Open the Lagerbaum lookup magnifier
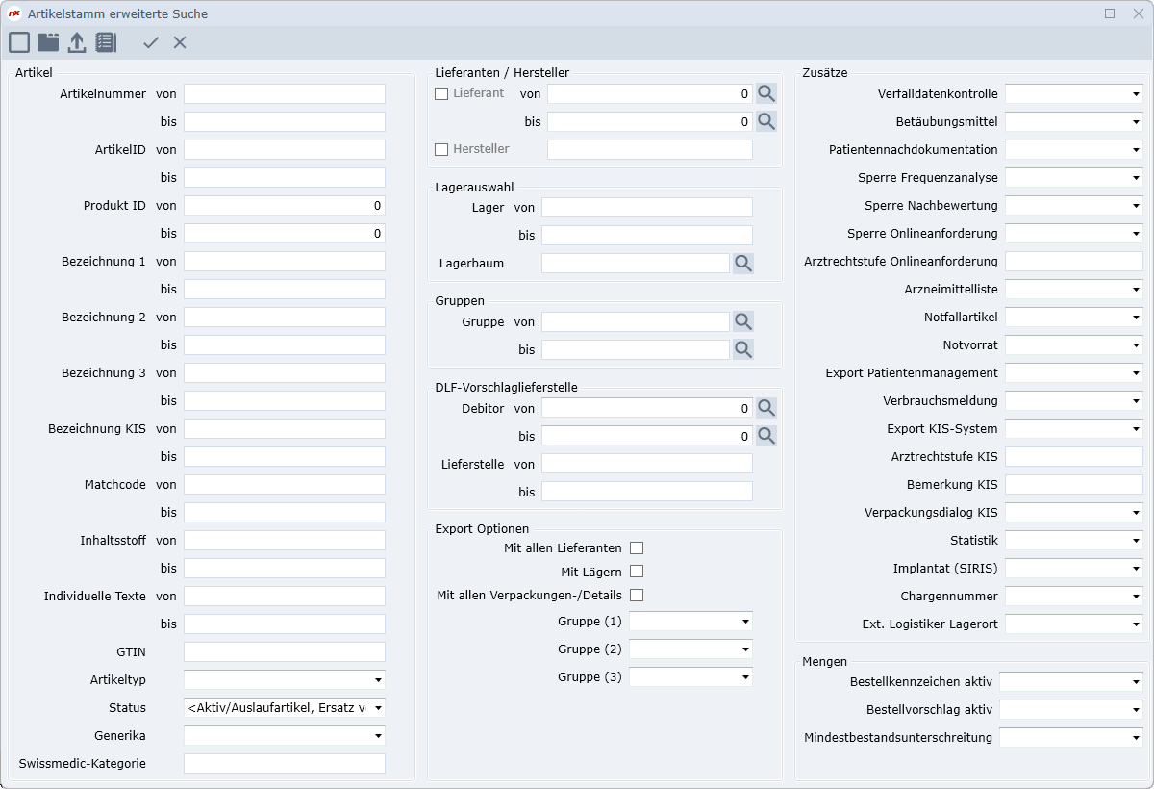The width and height of the screenshot is (1154, 789). click(x=742, y=263)
